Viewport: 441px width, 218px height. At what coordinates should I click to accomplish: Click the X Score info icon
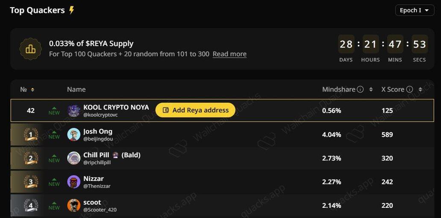pos(409,90)
